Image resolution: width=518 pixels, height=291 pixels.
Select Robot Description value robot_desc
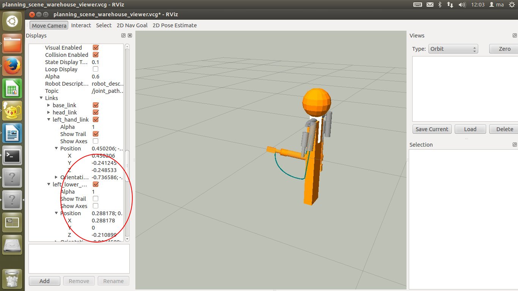click(107, 84)
